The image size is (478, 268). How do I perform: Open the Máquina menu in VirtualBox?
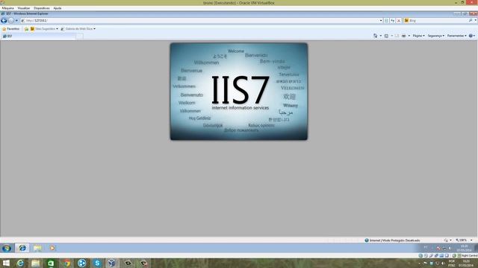(7, 8)
